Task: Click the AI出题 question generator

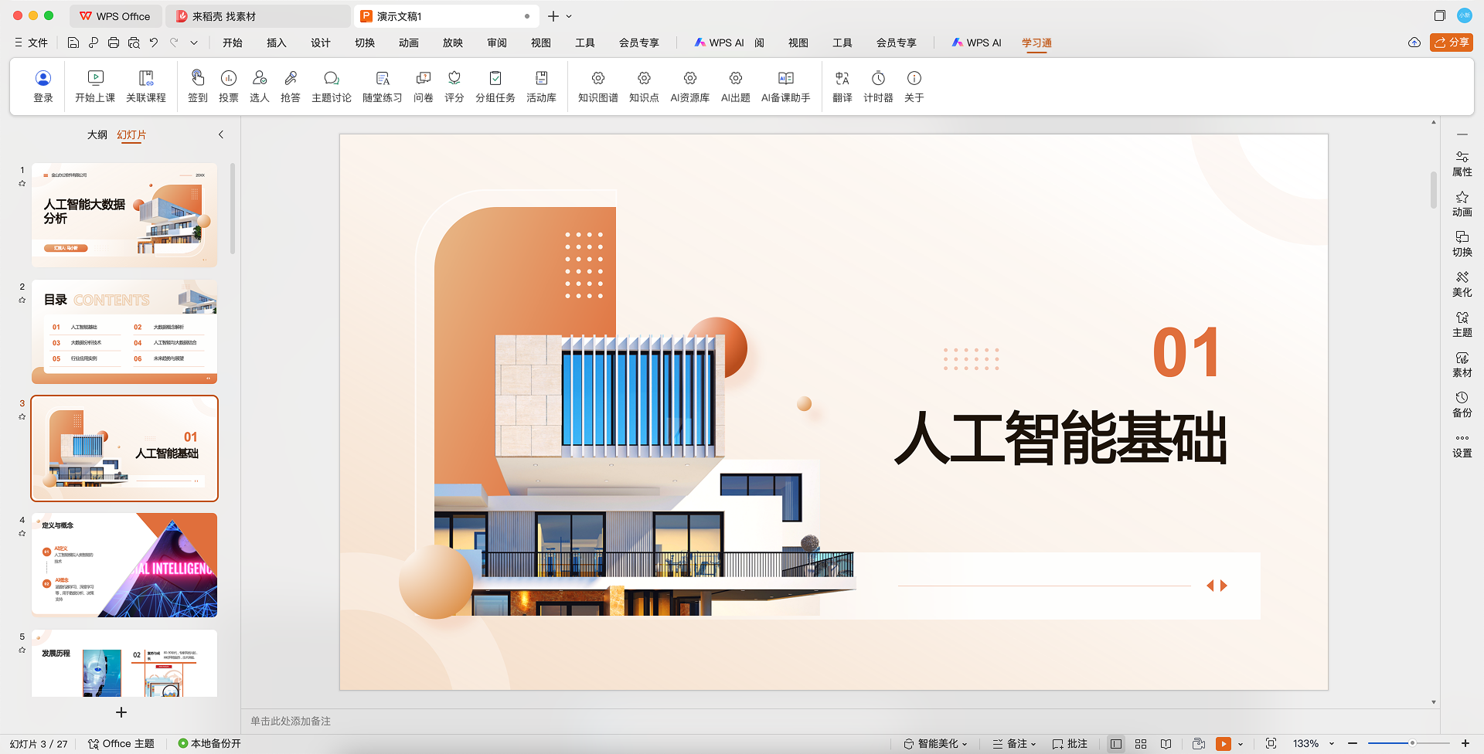Action: (x=736, y=86)
